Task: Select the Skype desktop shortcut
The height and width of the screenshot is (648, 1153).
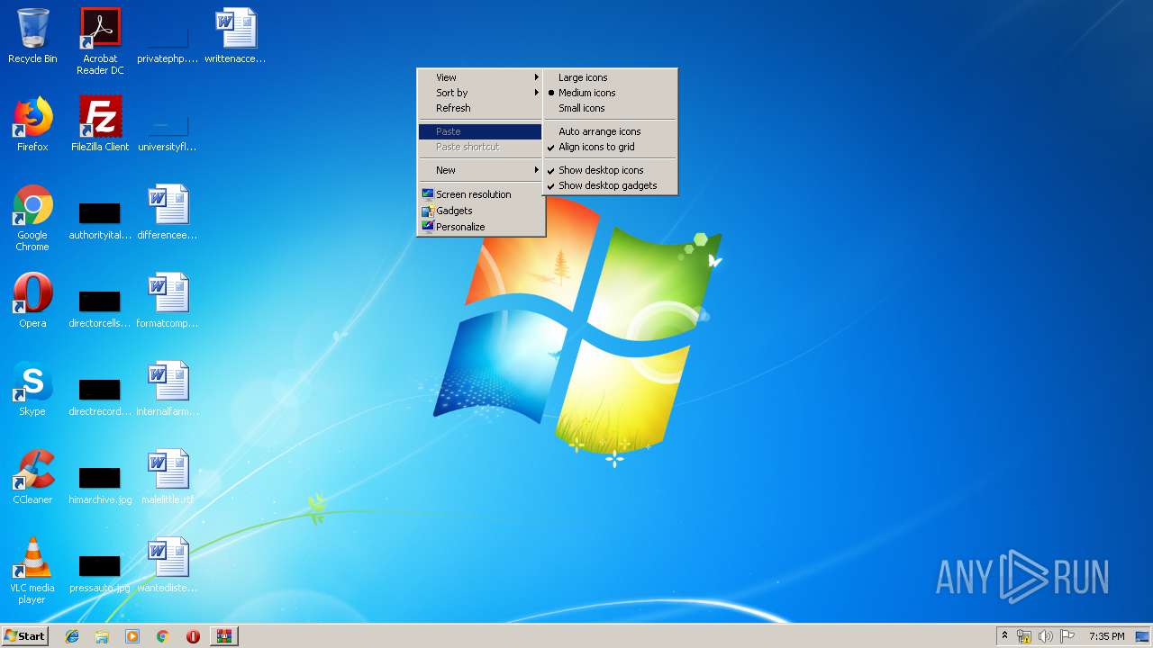Action: (32, 389)
